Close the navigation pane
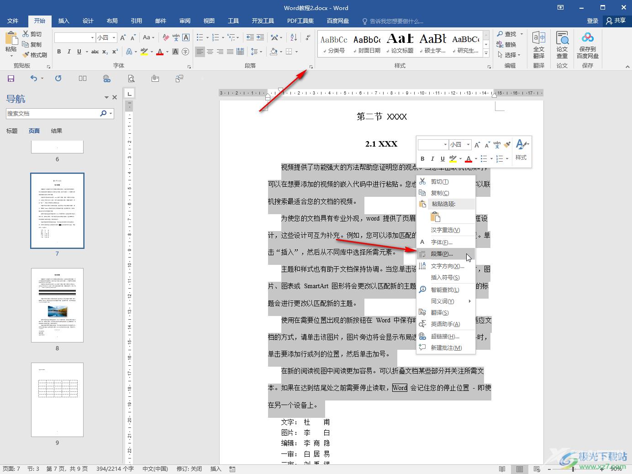This screenshot has height=474, width=632. [x=115, y=97]
